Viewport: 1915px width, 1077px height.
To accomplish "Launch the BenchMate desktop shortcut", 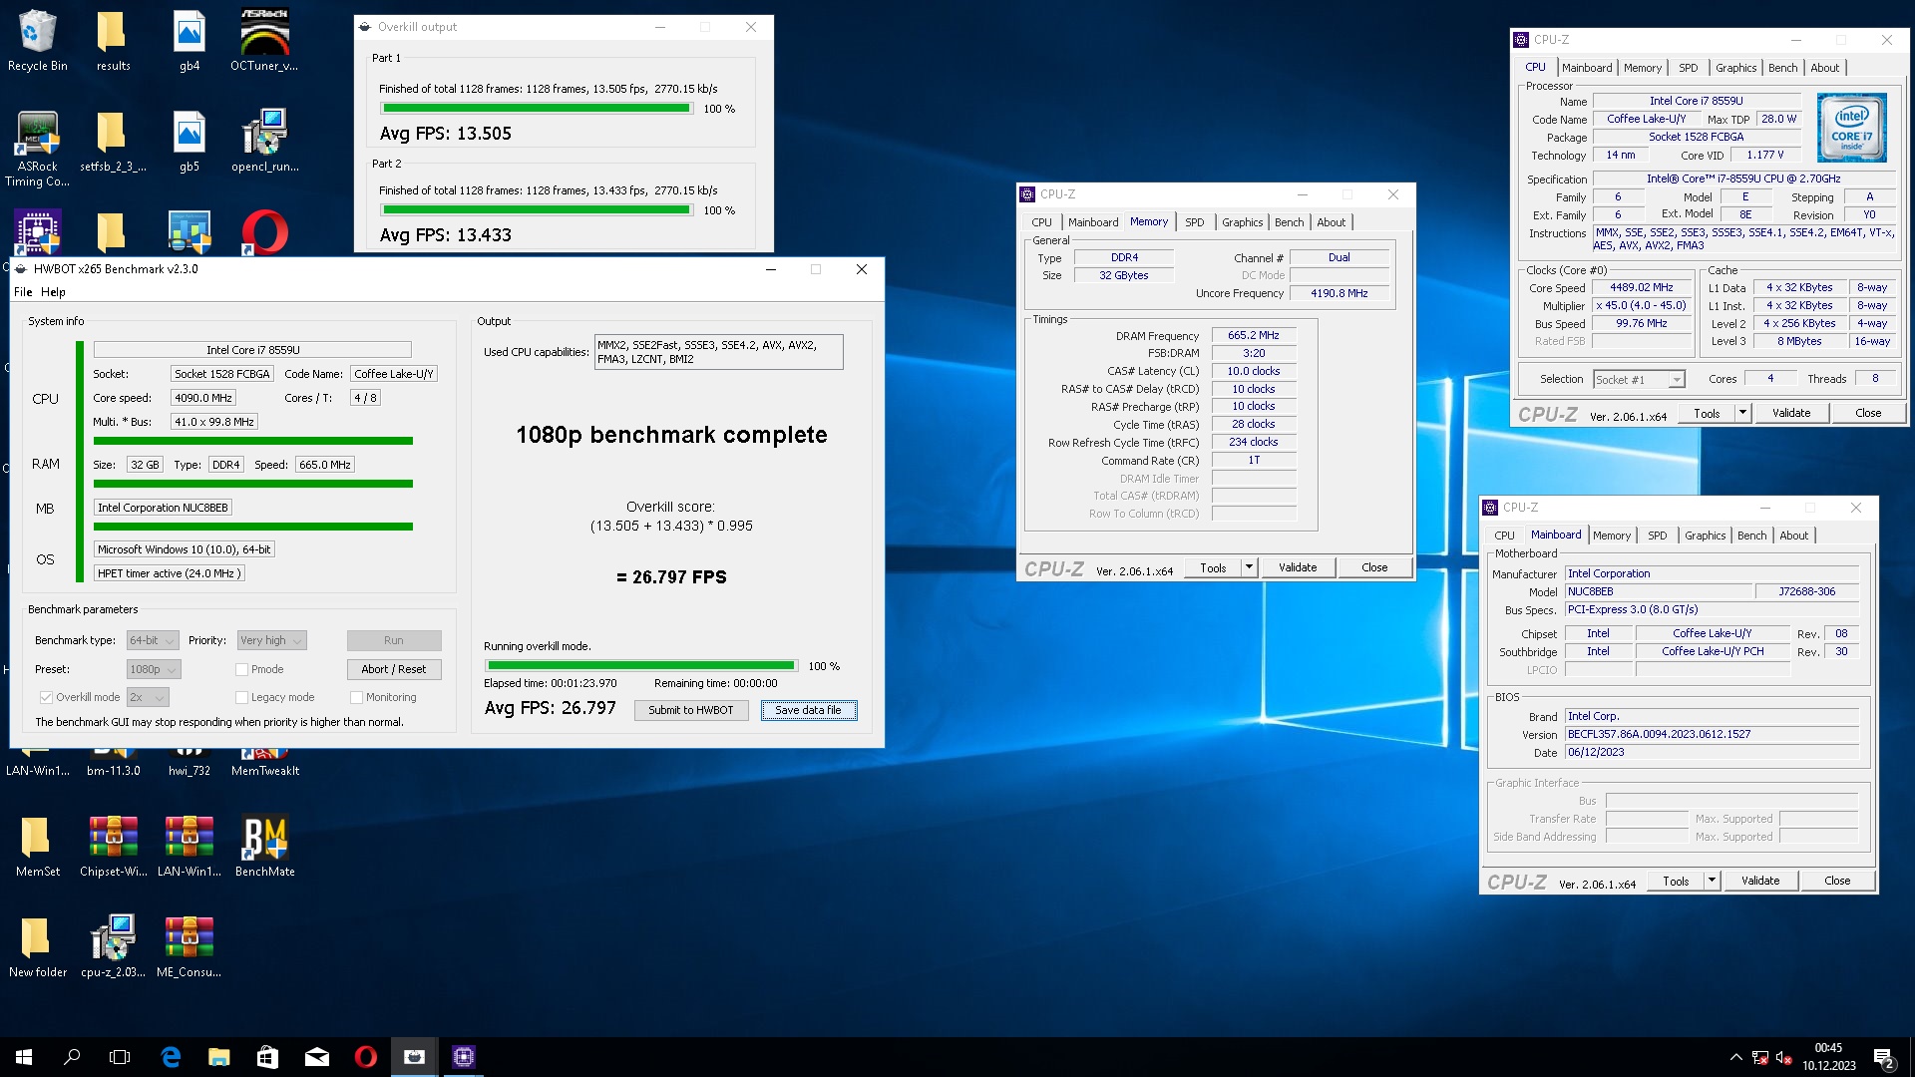I will pos(264,846).
